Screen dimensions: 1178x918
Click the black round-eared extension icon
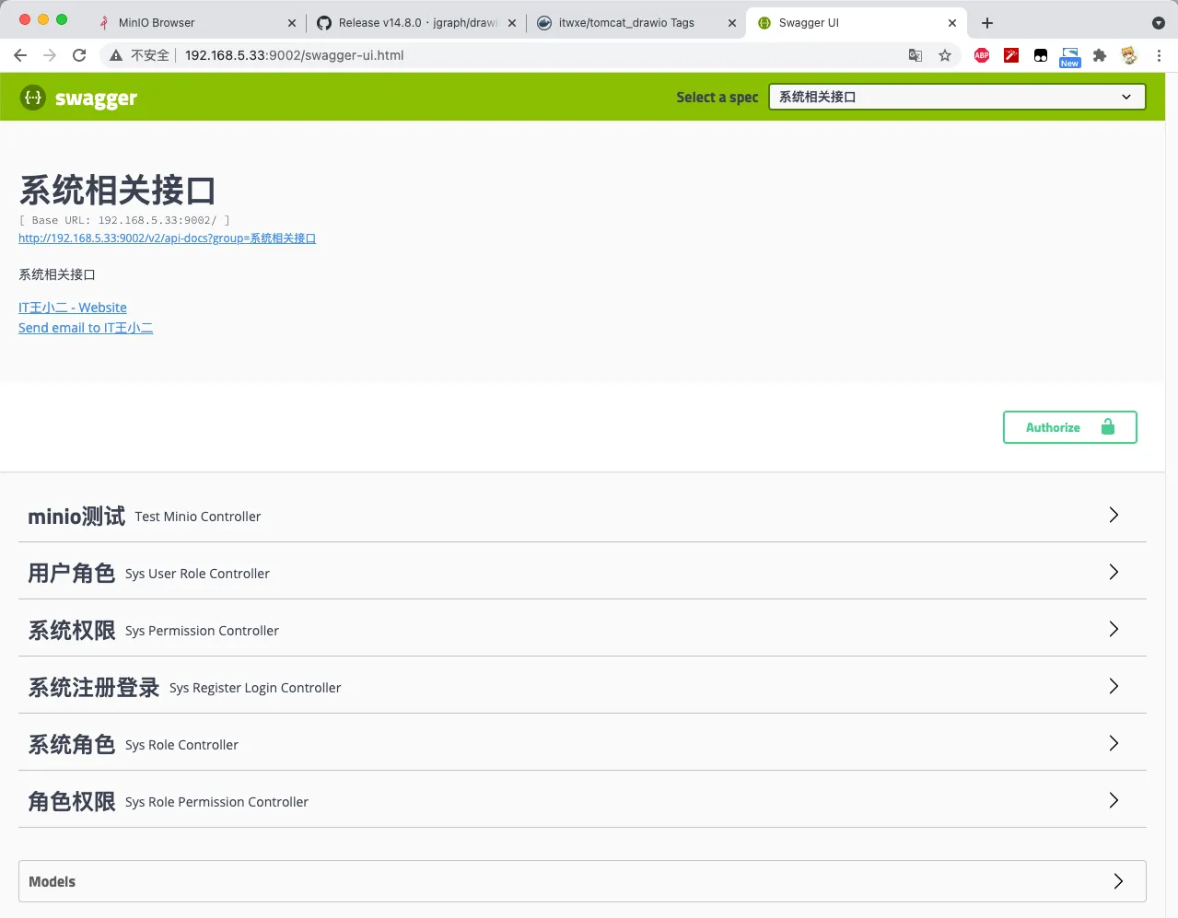coord(1040,55)
